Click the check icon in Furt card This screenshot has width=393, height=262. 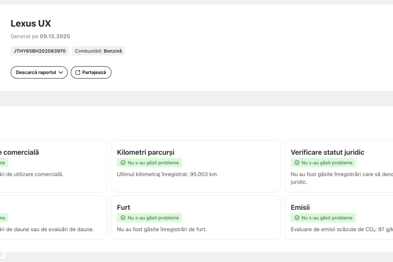tap(123, 218)
